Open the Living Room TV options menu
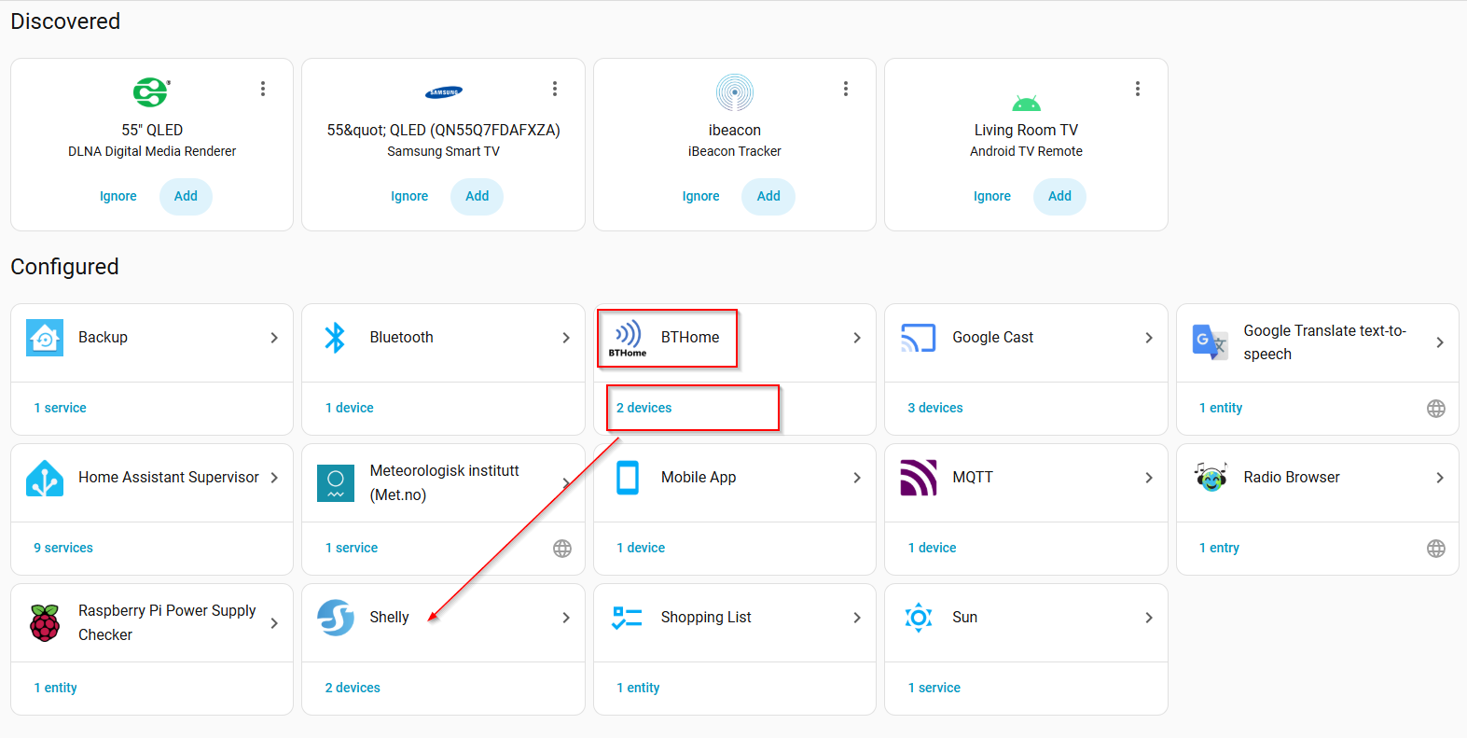This screenshot has height=738, width=1467. point(1137,89)
